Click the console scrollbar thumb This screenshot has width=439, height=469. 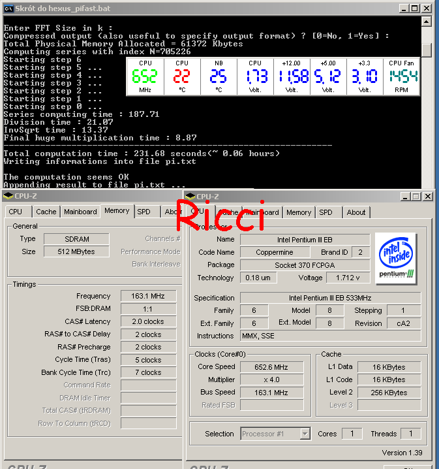coord(427,50)
